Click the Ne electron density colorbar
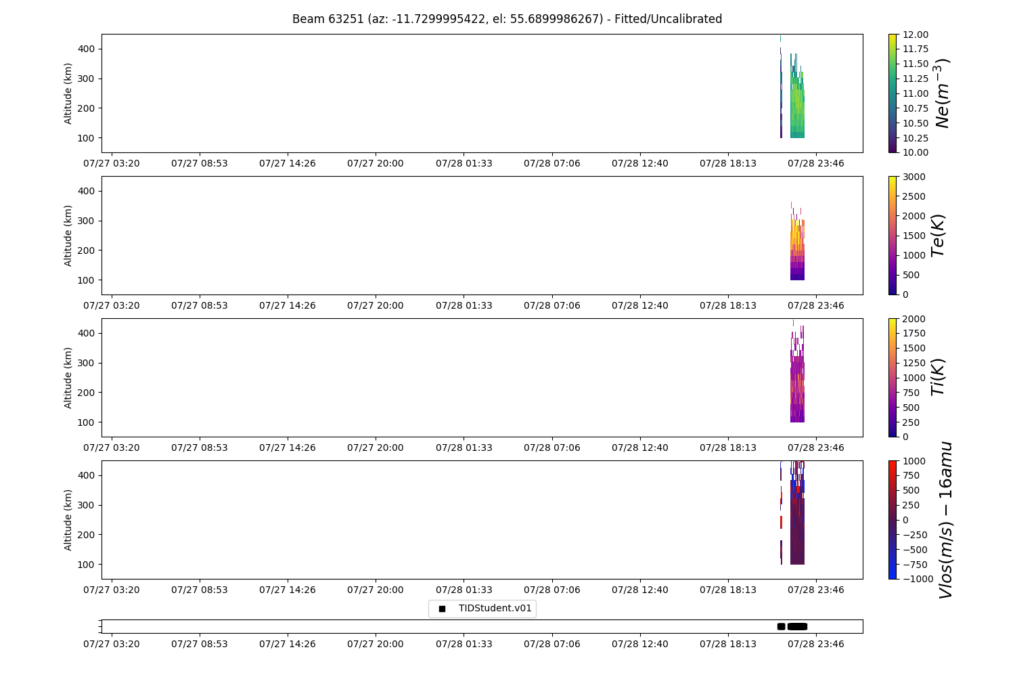Screen dimensions: 1015x677 tap(893, 93)
